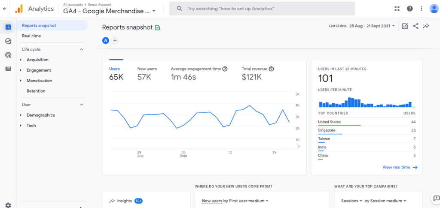Click the Share this report icon
This screenshot has width=440, height=208.
pos(416,26)
